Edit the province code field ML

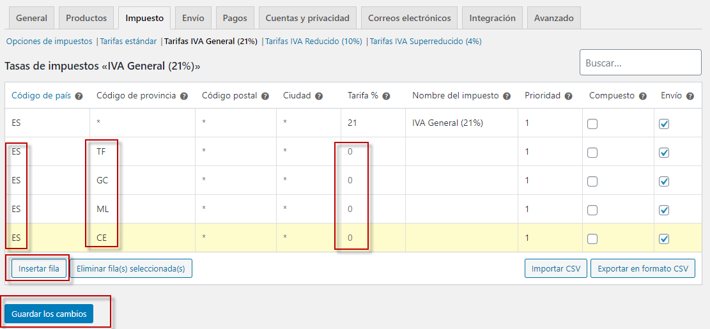pyautogui.click(x=143, y=209)
